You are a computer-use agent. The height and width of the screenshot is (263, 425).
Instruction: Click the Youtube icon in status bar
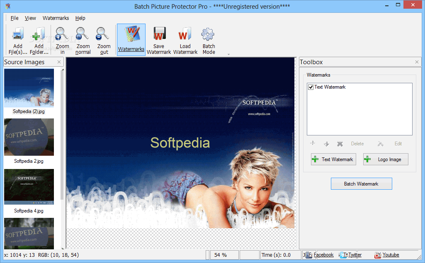(x=378, y=255)
